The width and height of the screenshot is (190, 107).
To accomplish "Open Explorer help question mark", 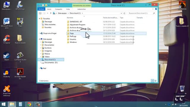I will (156, 9).
